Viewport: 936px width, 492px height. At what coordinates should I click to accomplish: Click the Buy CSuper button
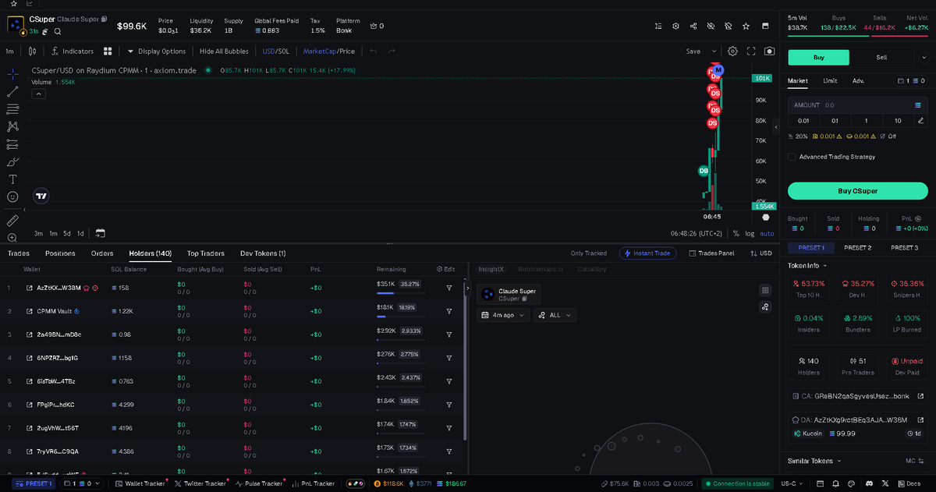(857, 191)
